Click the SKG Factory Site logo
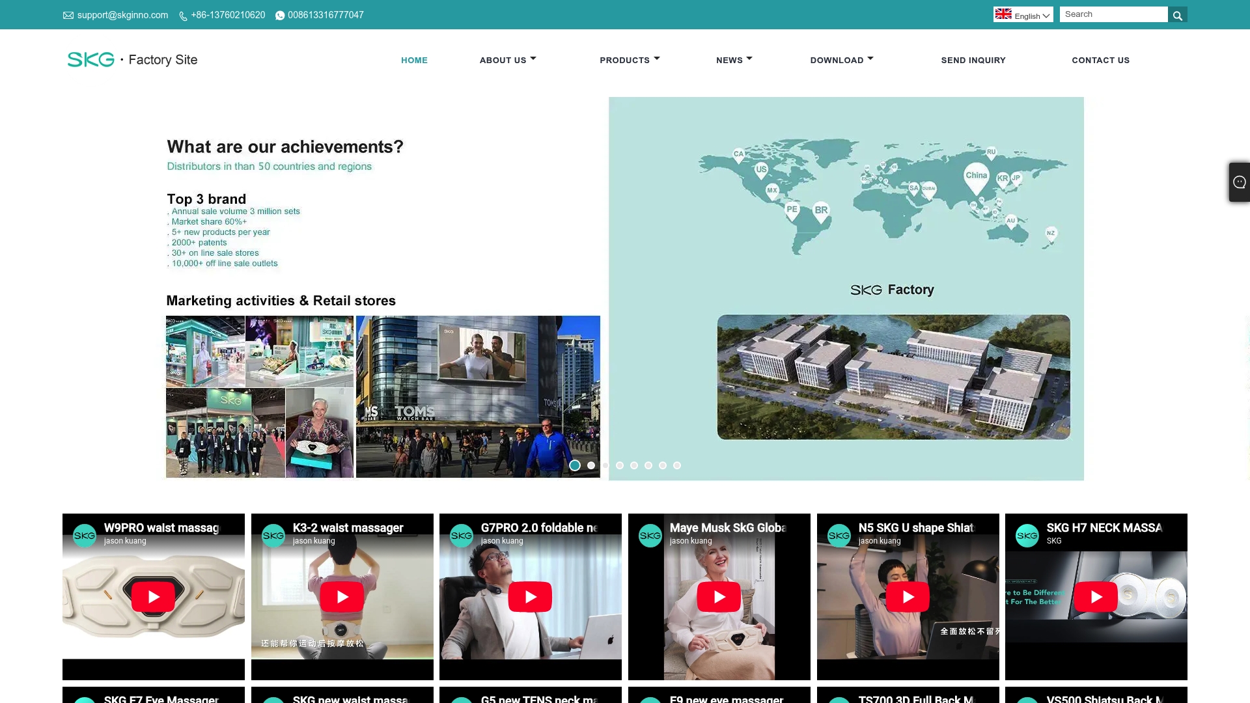This screenshot has width=1250, height=703. point(132,60)
